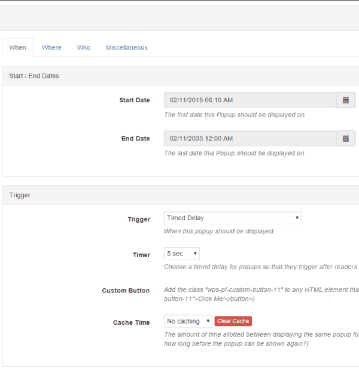This screenshot has height=375, width=359.
Task: Click the Timer field label
Action: point(141,255)
